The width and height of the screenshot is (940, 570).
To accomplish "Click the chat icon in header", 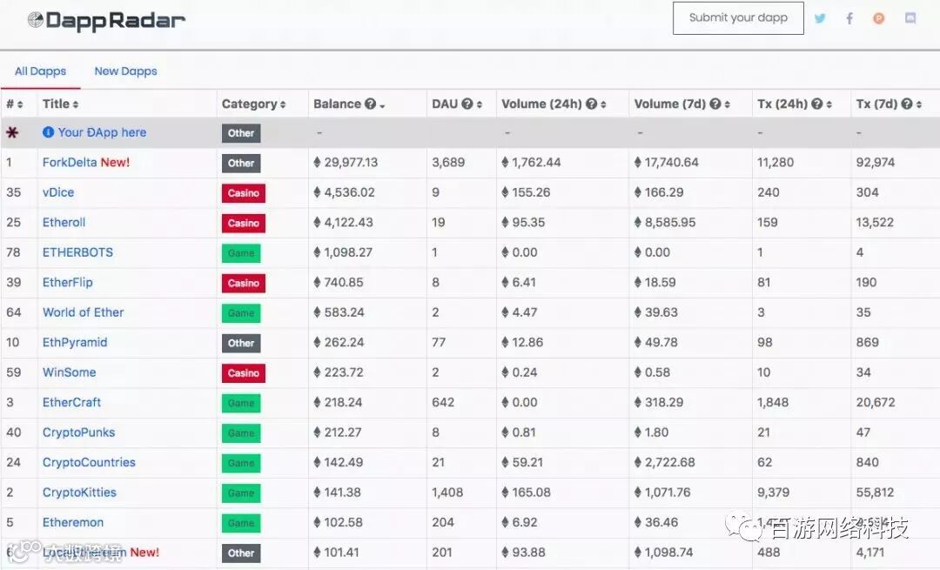I will tap(910, 18).
